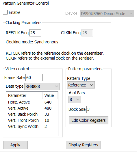This screenshot has width=139, height=153.
Task: Enable the pattern generator checkbox
Action: point(5,12)
